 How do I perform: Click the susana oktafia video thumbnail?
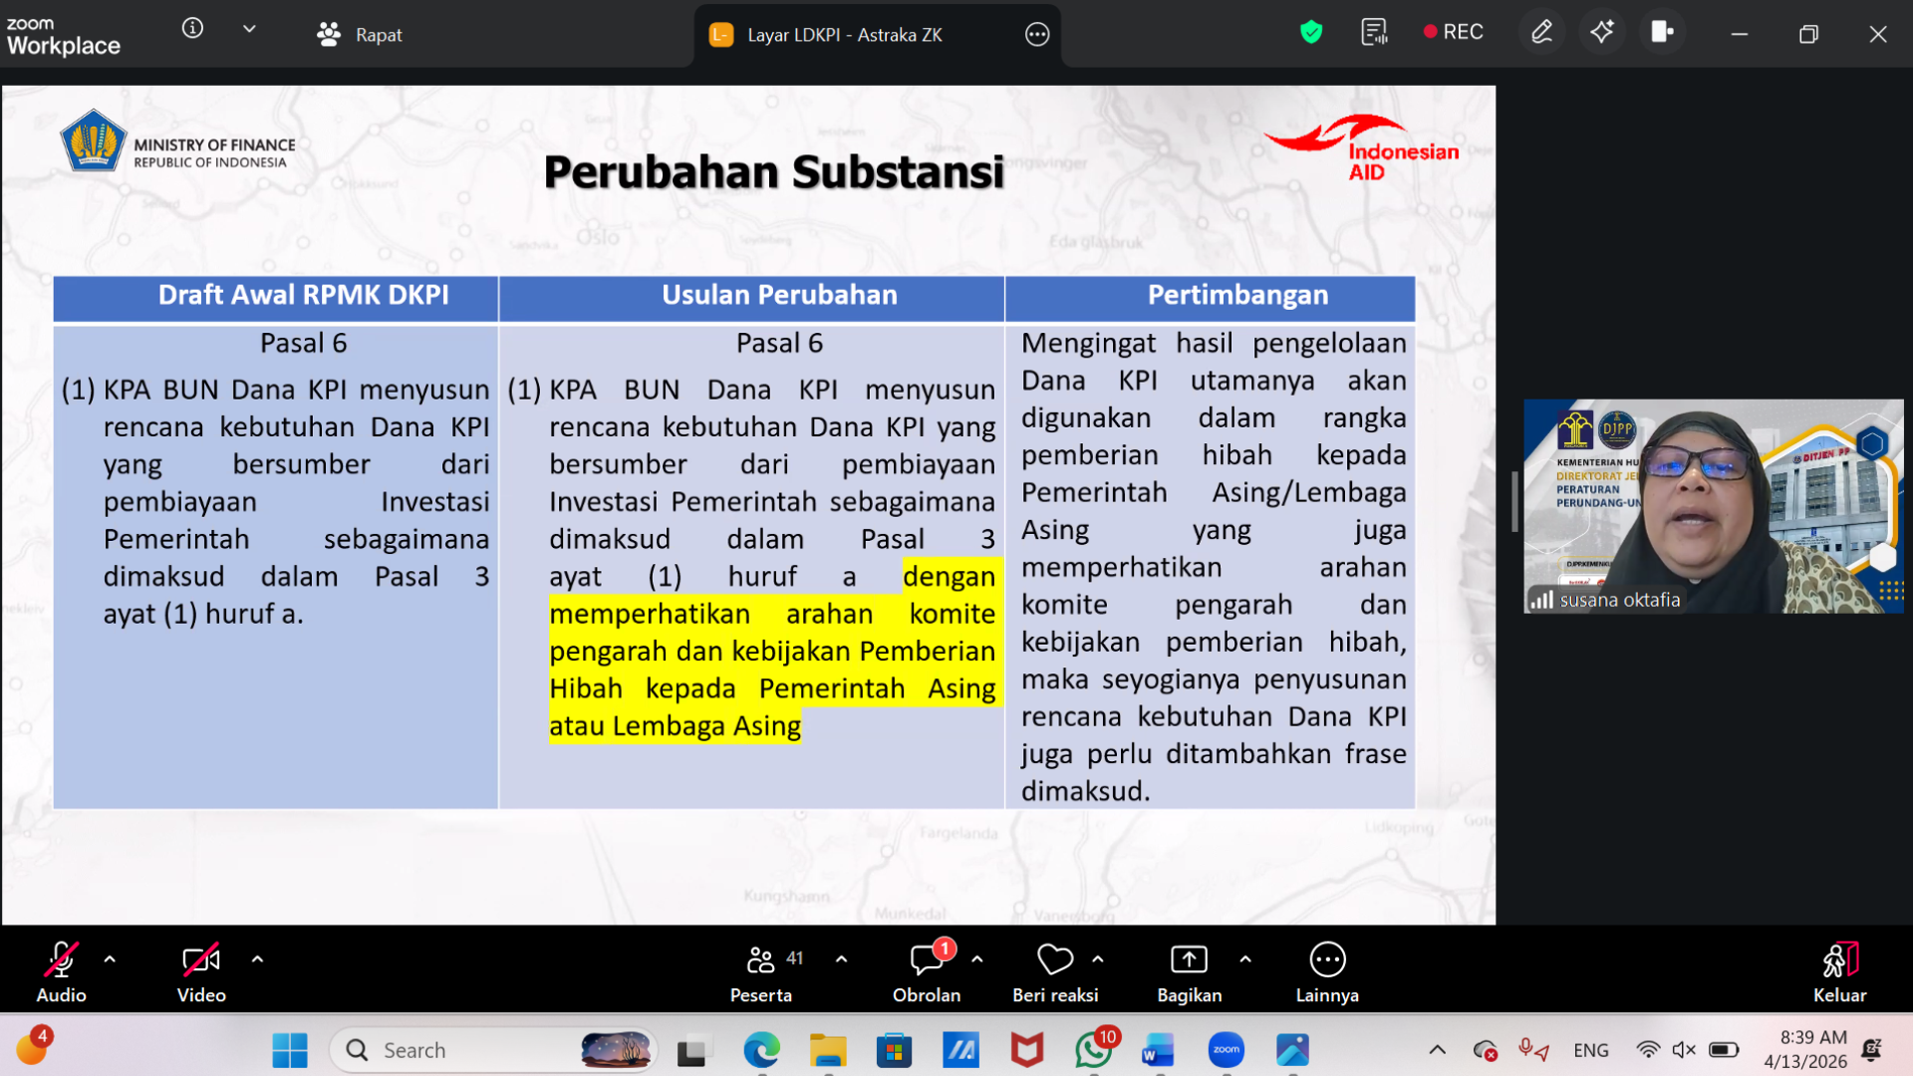point(1713,505)
